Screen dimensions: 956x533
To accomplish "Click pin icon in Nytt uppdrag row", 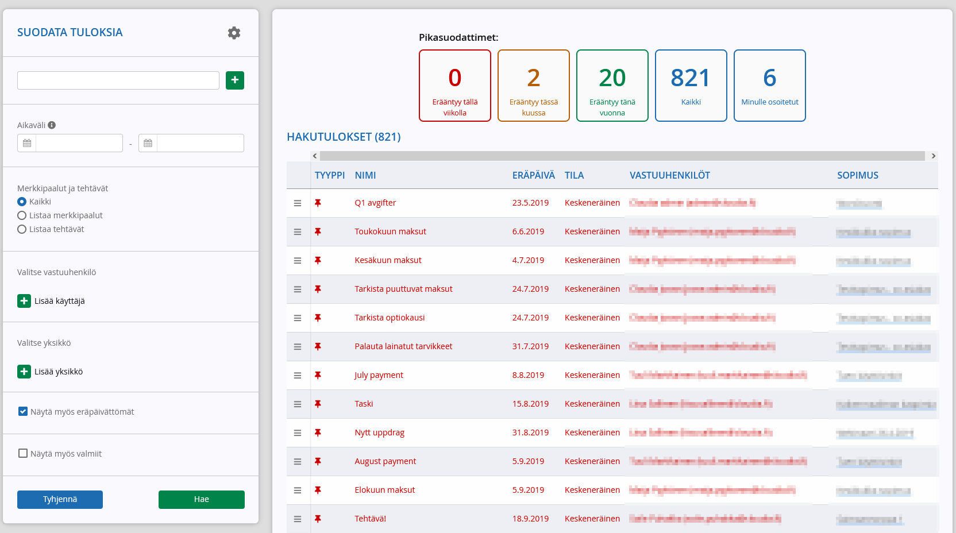I will point(318,432).
